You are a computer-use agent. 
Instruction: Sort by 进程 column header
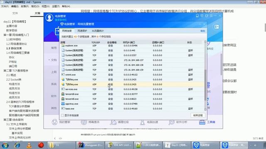pos(63,42)
